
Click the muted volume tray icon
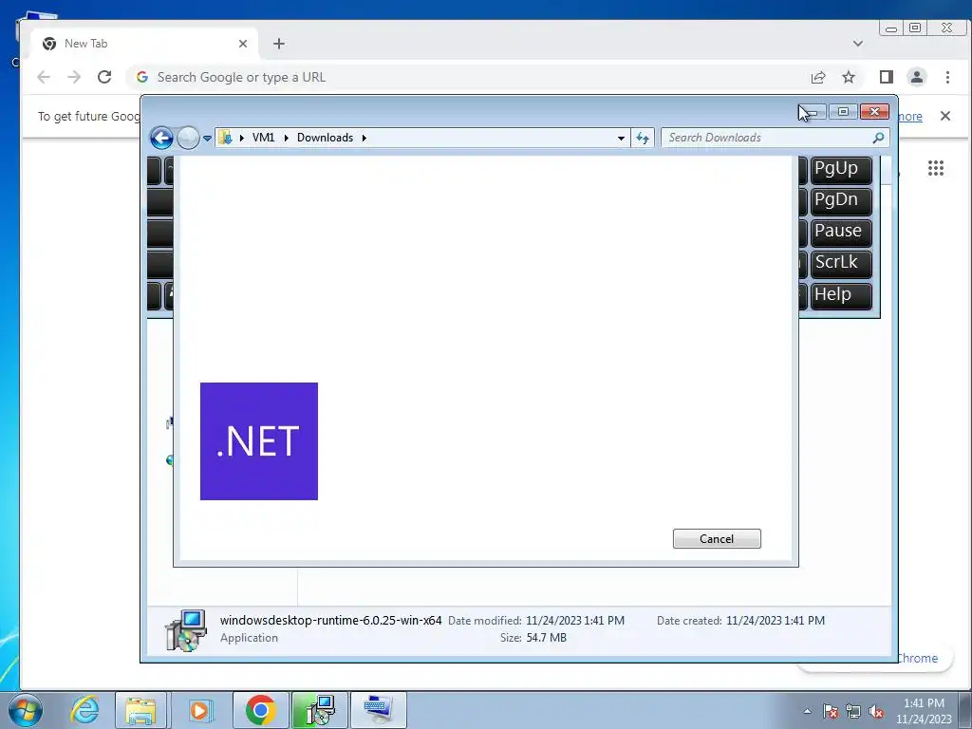point(876,711)
